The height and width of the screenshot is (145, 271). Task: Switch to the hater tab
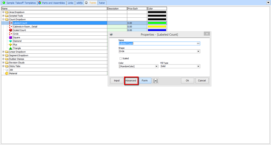tap(102, 3)
